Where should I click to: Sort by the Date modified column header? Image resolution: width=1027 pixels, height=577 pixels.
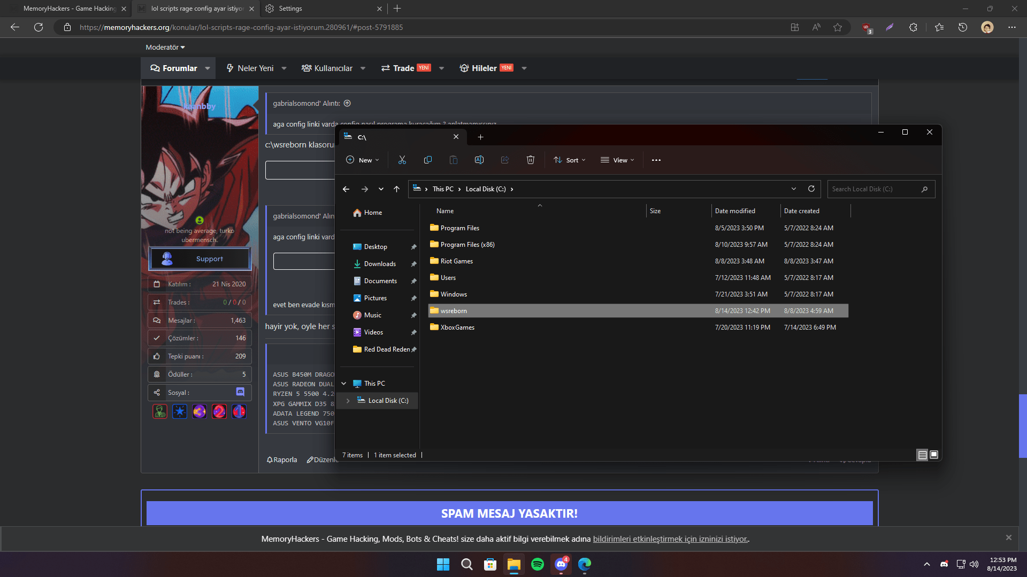tap(746, 211)
